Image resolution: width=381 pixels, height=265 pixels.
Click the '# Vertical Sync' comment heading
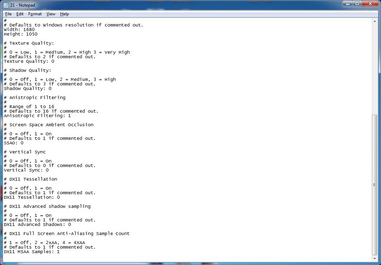25,152
